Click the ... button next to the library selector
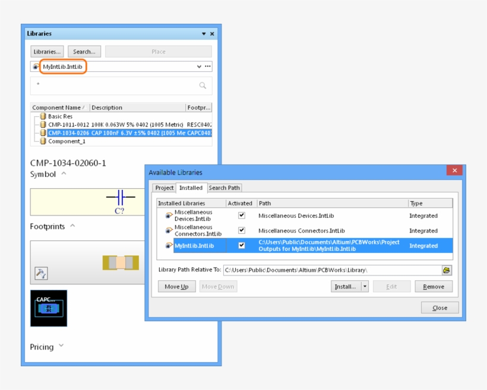Image resolution: width=487 pixels, height=390 pixels. click(x=207, y=66)
